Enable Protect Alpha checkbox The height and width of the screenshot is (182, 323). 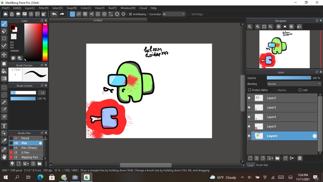coord(250,90)
